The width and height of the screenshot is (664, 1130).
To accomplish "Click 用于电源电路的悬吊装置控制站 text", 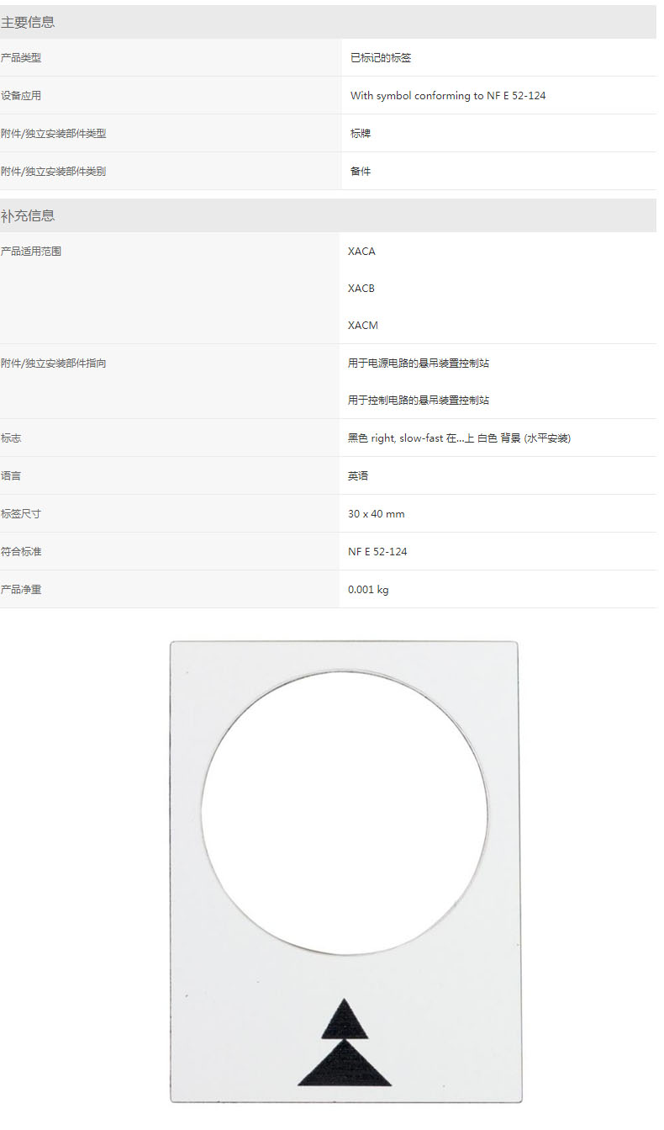I will pos(419,363).
